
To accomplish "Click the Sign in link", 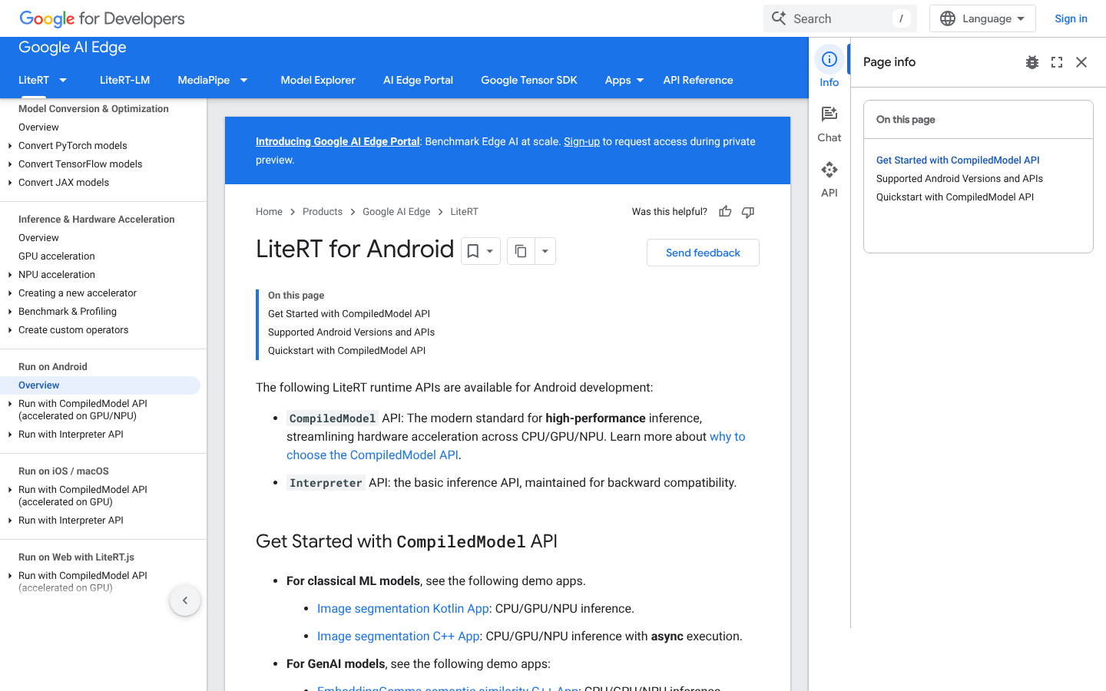I will 1071,18.
